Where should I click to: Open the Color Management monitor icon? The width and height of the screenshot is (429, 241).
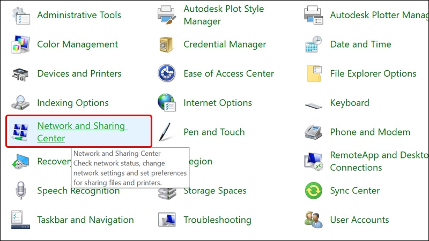21,44
